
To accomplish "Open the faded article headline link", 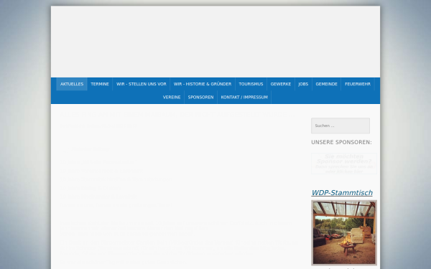I will coord(173,114).
